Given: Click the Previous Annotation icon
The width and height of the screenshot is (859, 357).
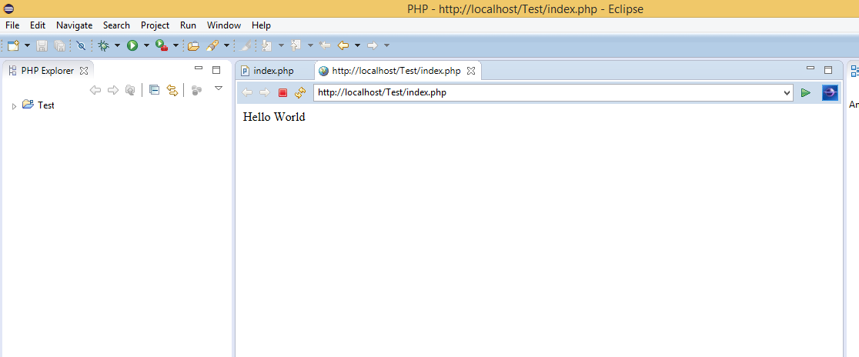Looking at the screenshot, I should 296,46.
